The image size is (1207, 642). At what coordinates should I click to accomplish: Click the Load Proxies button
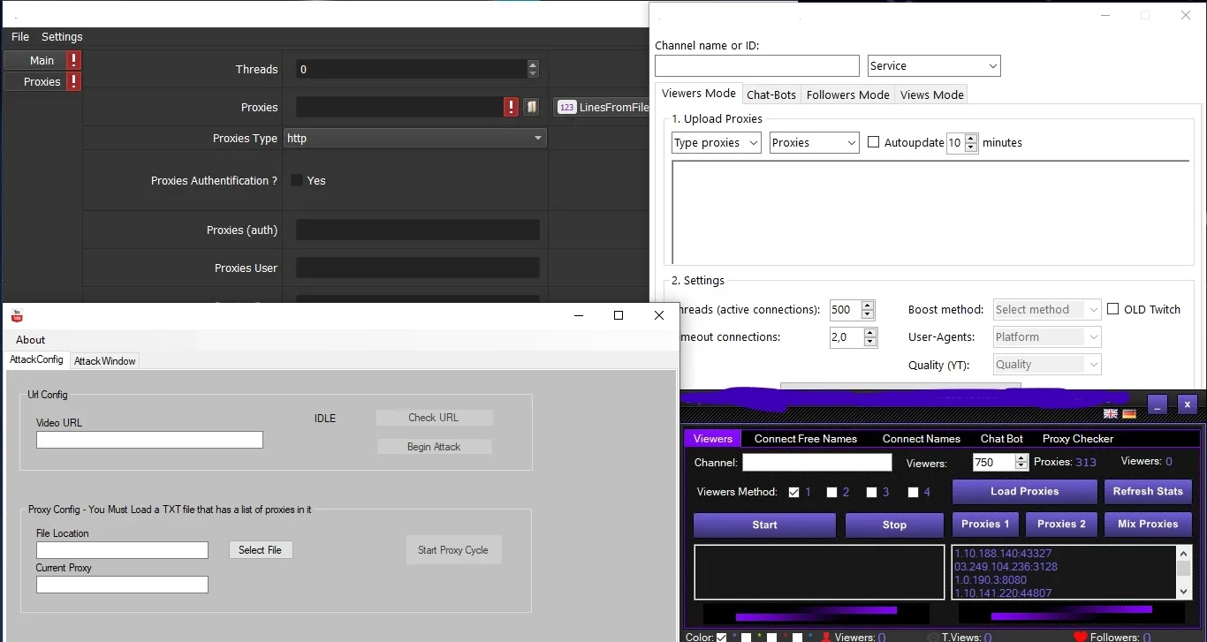(1024, 491)
